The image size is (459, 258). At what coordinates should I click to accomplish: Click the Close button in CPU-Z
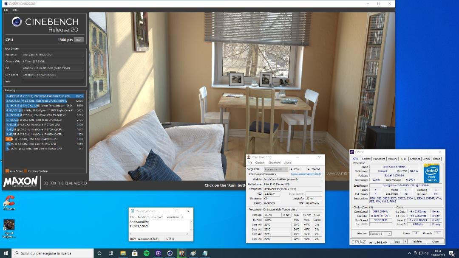click(x=435, y=241)
